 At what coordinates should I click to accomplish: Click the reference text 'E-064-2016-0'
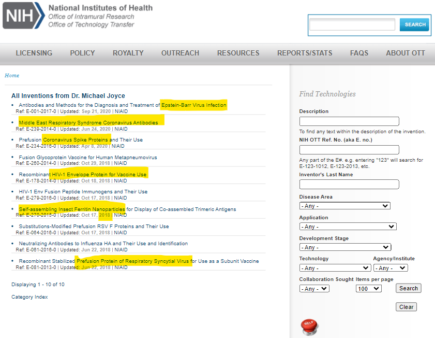(41, 233)
